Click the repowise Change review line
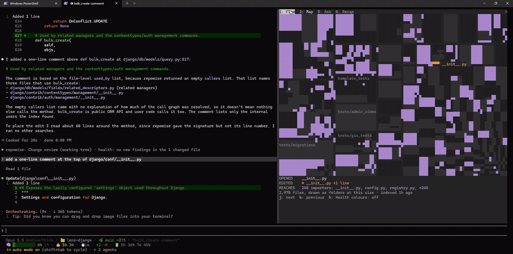This screenshot has height=254, width=513. [x=101, y=150]
